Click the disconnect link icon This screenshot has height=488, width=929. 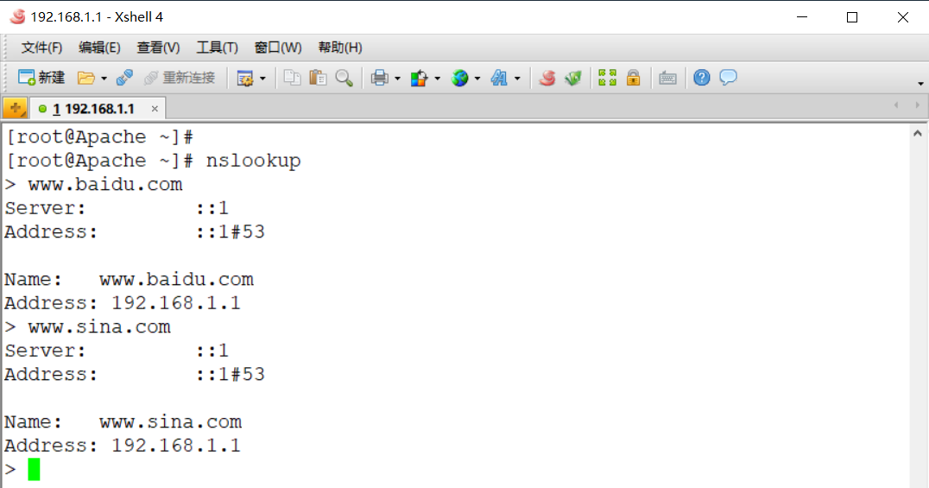tap(124, 78)
